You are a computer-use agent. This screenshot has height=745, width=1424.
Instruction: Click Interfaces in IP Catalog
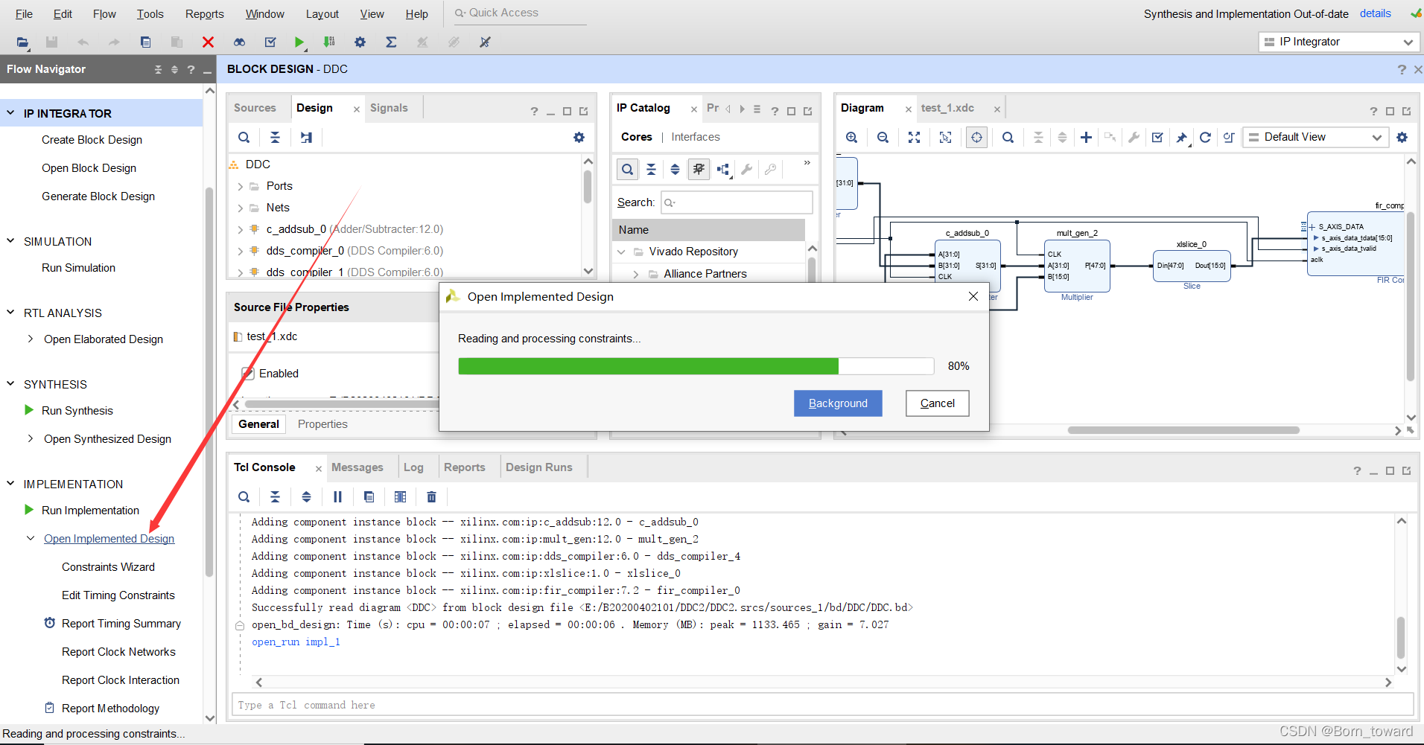[x=696, y=137]
